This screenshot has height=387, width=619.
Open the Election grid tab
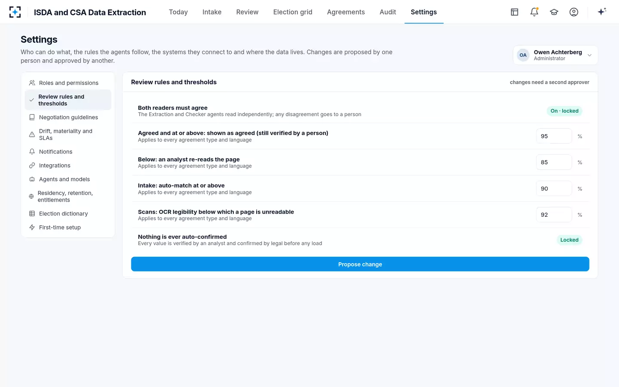pos(293,12)
